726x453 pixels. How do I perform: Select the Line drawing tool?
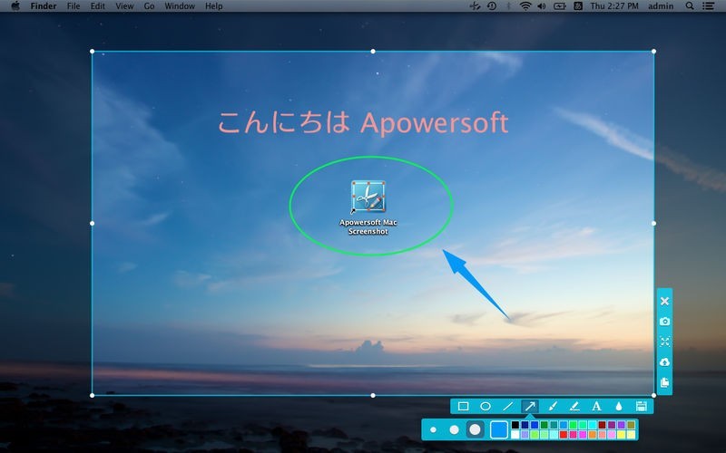click(508, 406)
